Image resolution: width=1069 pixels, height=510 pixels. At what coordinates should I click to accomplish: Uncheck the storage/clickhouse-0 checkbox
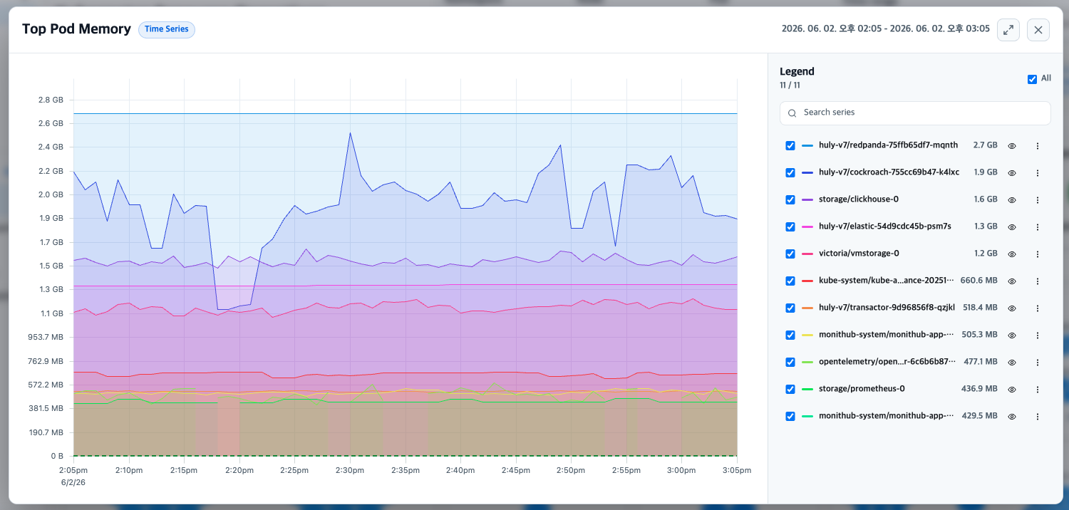(790, 199)
